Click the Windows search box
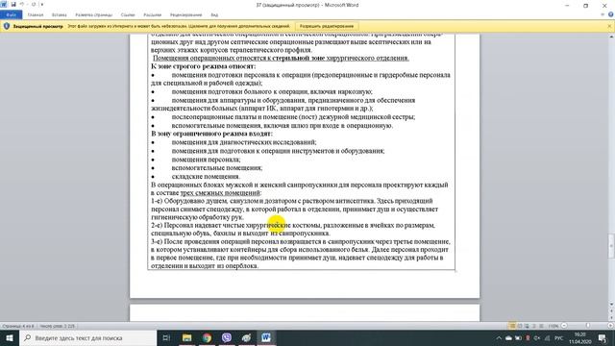This screenshot has height=346, width=615. [87, 337]
